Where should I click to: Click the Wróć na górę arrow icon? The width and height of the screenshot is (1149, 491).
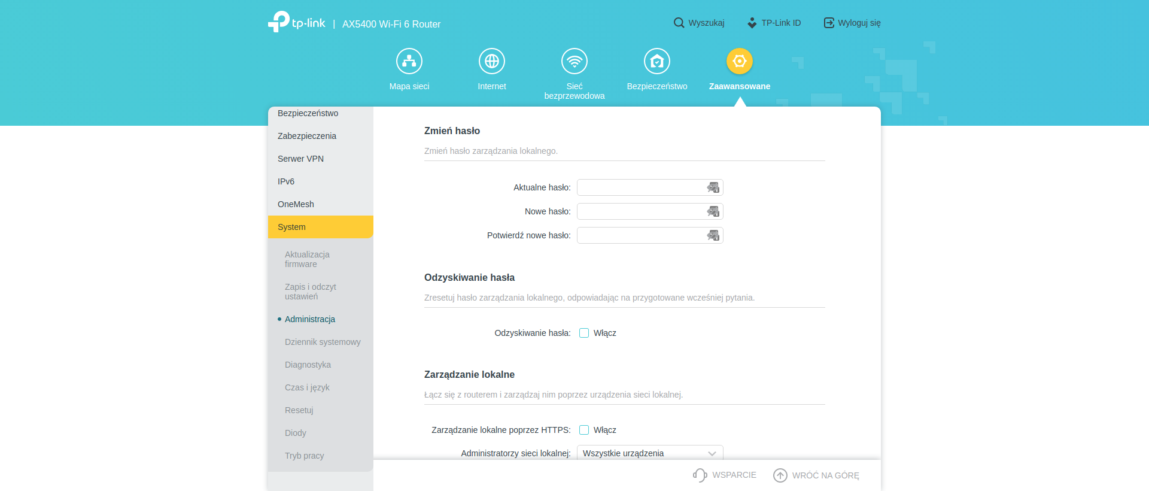point(780,475)
